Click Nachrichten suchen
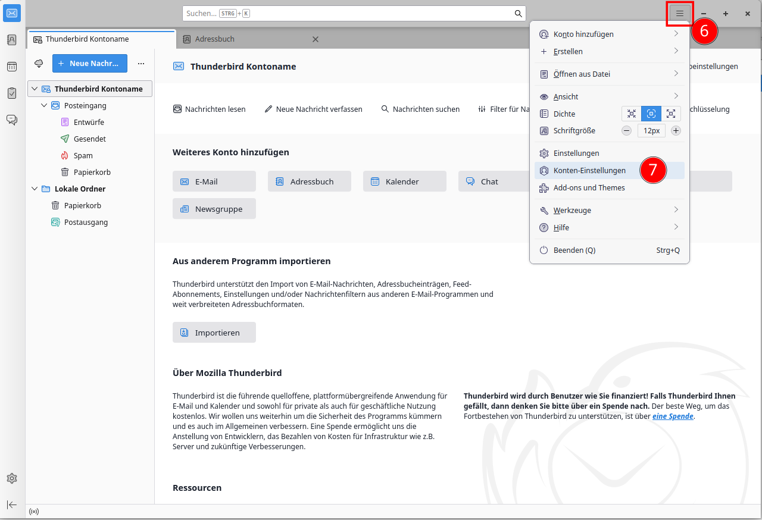 pyautogui.click(x=420, y=109)
